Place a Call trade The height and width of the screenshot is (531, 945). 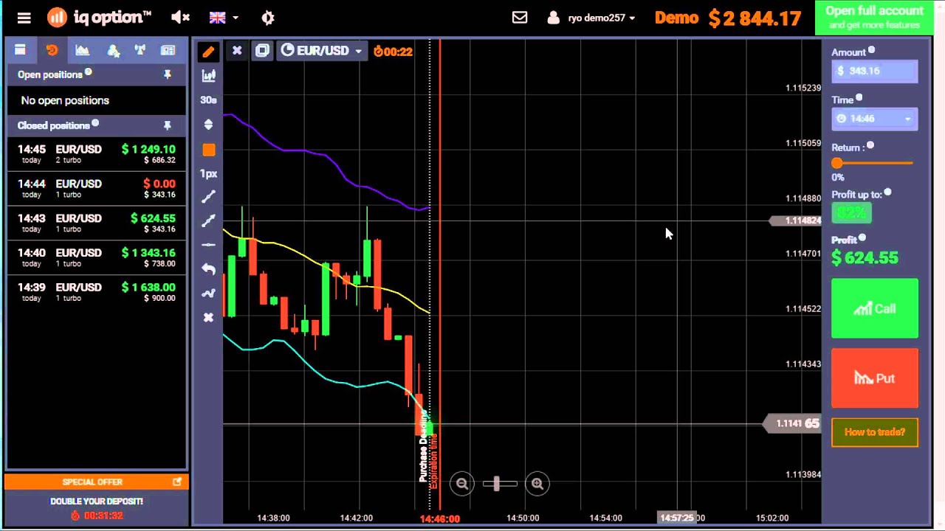point(875,308)
